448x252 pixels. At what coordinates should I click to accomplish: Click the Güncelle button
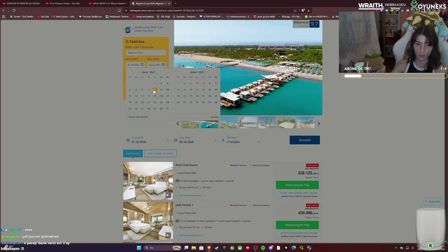304,140
